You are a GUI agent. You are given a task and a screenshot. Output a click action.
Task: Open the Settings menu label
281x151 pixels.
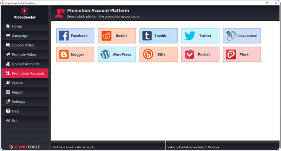[18, 102]
